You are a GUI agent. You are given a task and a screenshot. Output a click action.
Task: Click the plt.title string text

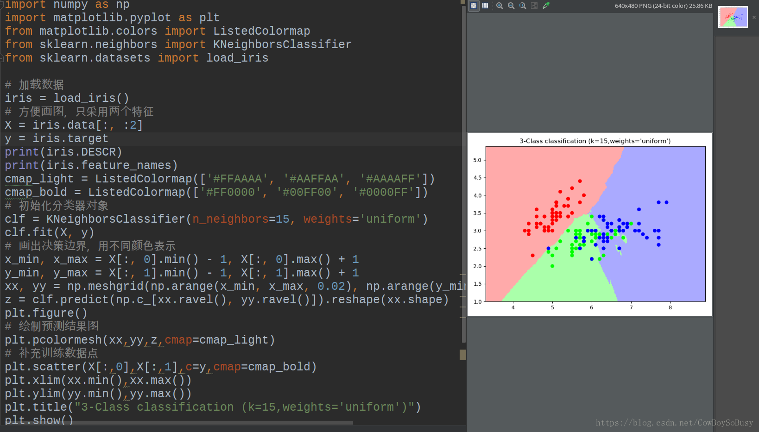tap(244, 407)
